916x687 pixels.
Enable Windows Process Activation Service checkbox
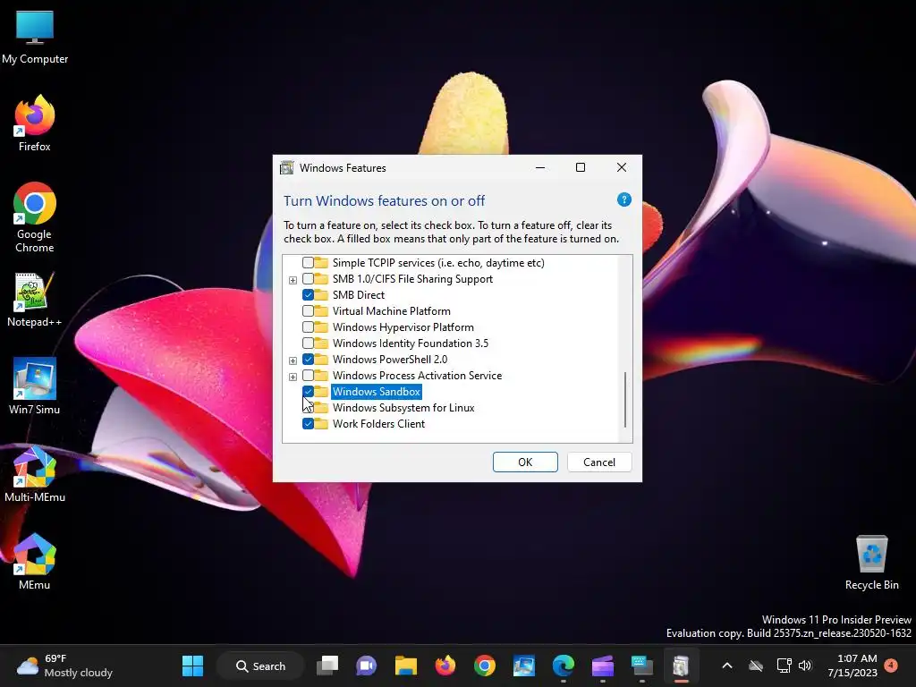coord(308,376)
